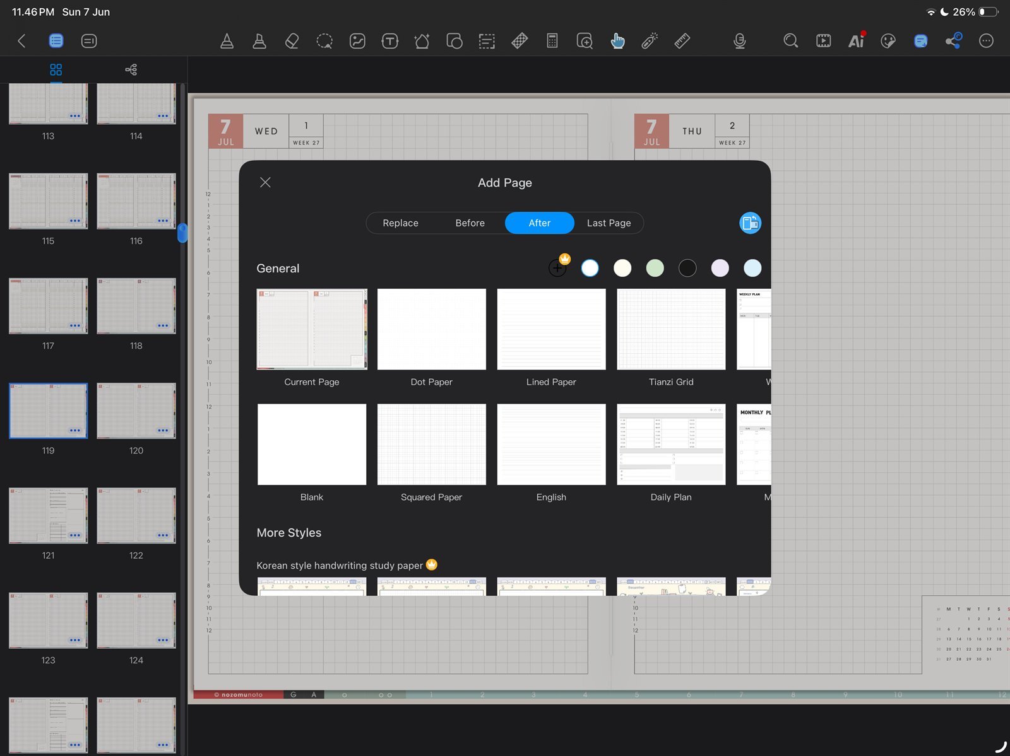Select the Tianzi Grid template
1010x756 pixels.
coord(671,329)
